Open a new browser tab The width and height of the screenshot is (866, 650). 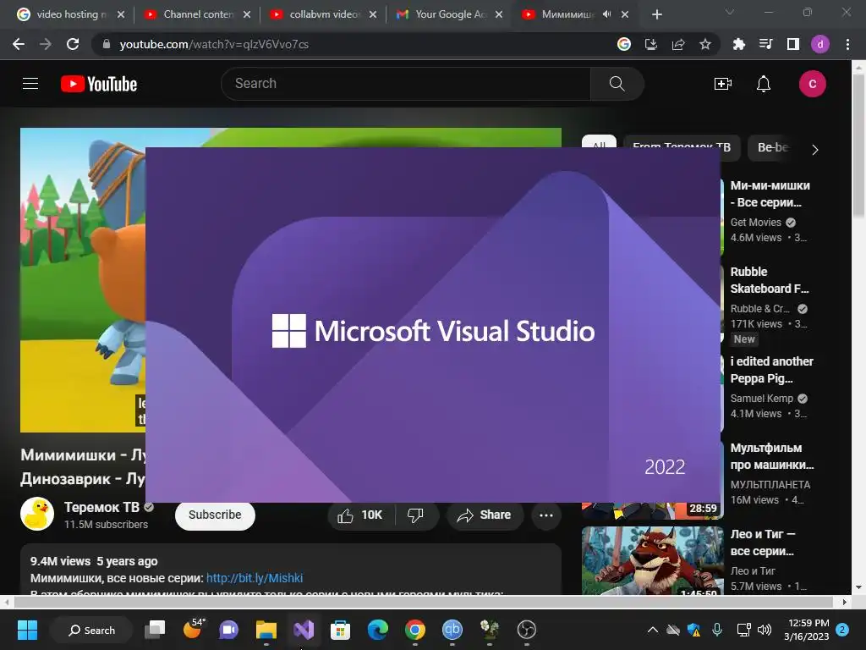656,14
